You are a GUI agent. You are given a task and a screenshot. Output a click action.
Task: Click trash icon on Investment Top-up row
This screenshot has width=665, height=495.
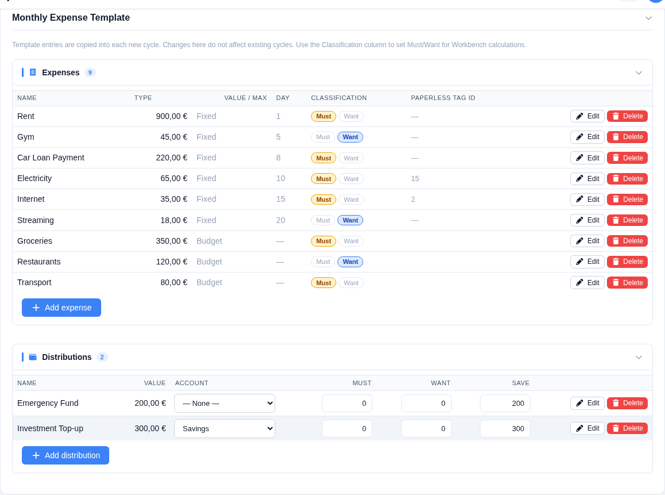pos(616,428)
